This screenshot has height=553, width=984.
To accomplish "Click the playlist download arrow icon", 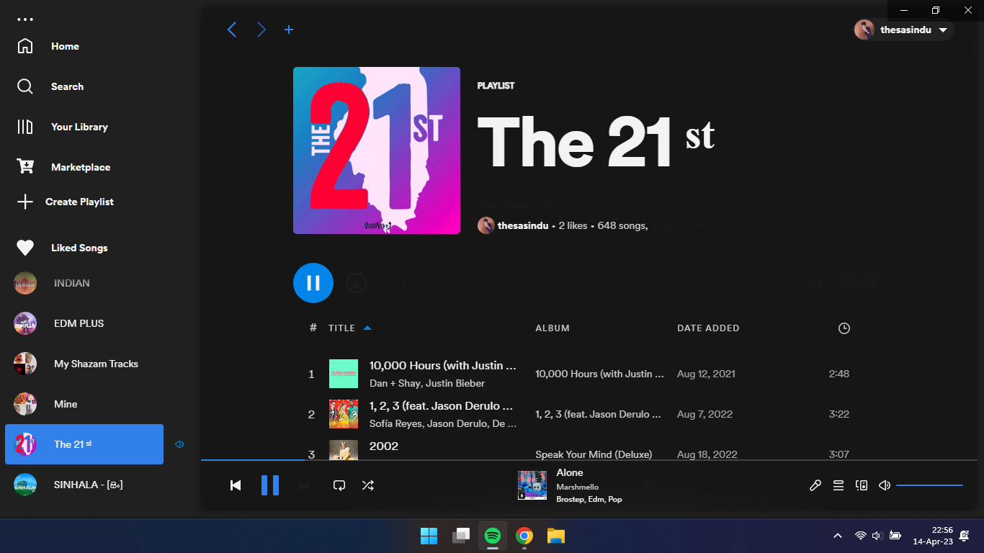I will 357,283.
